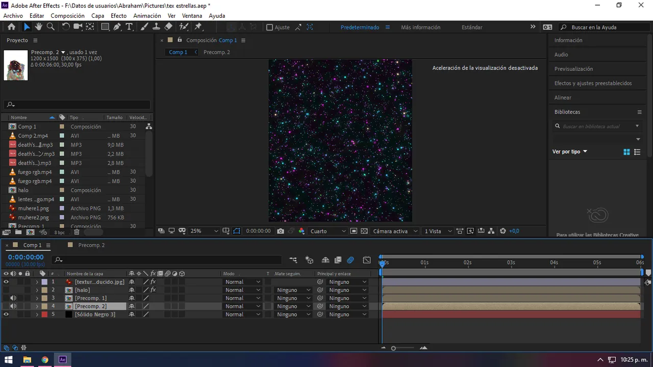The height and width of the screenshot is (367, 653).
Task: Expand the Precomp. 2 layer properties
Action: coord(37,306)
